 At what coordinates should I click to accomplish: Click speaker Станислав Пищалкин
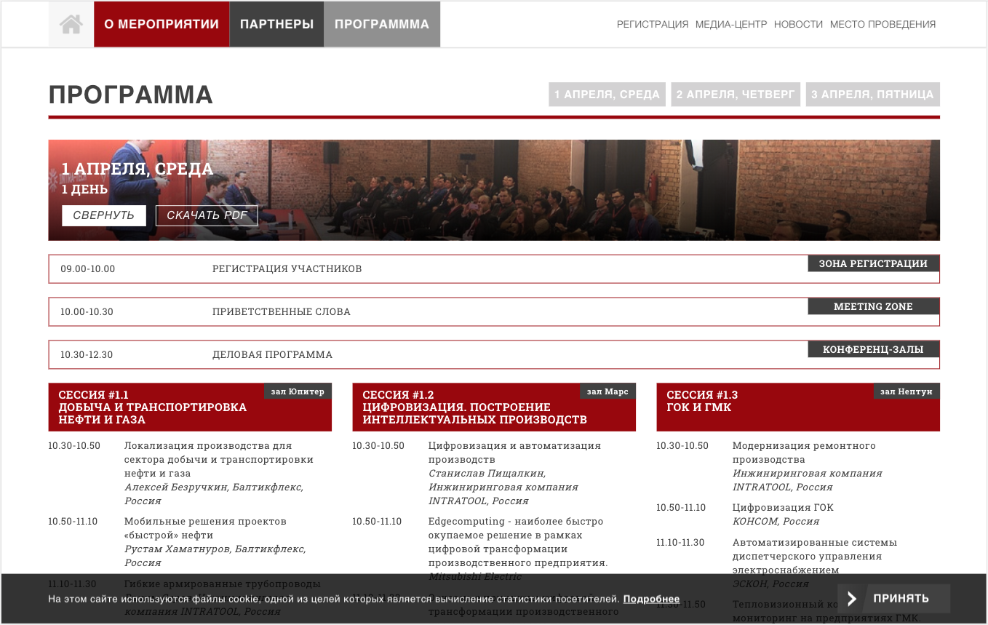coord(487,473)
